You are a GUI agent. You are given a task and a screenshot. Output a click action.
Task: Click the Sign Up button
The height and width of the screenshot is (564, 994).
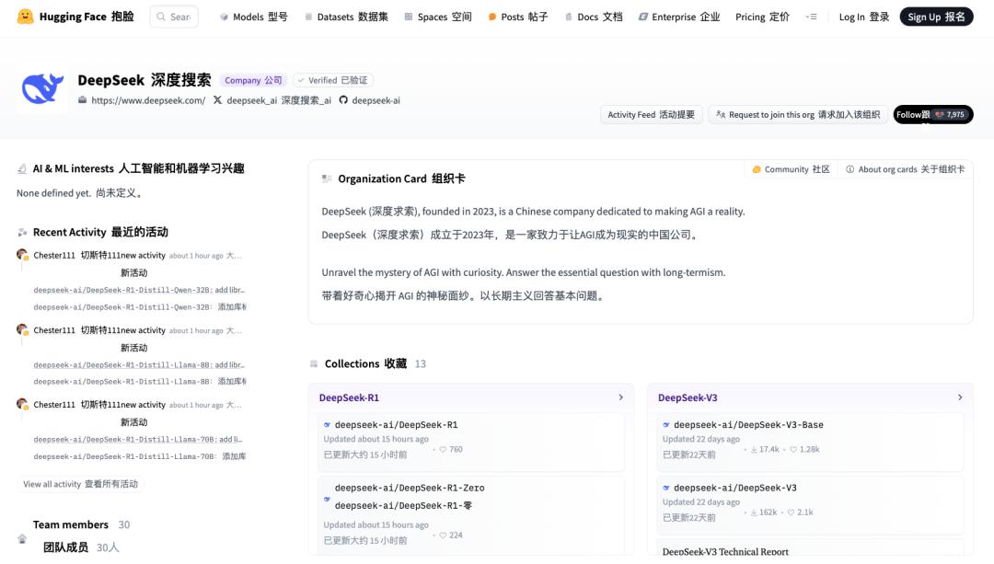coord(936,17)
